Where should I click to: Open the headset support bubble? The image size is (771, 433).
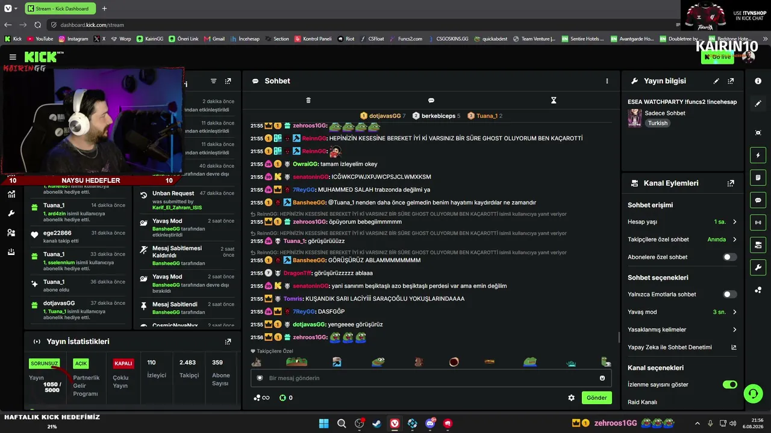tap(752, 394)
